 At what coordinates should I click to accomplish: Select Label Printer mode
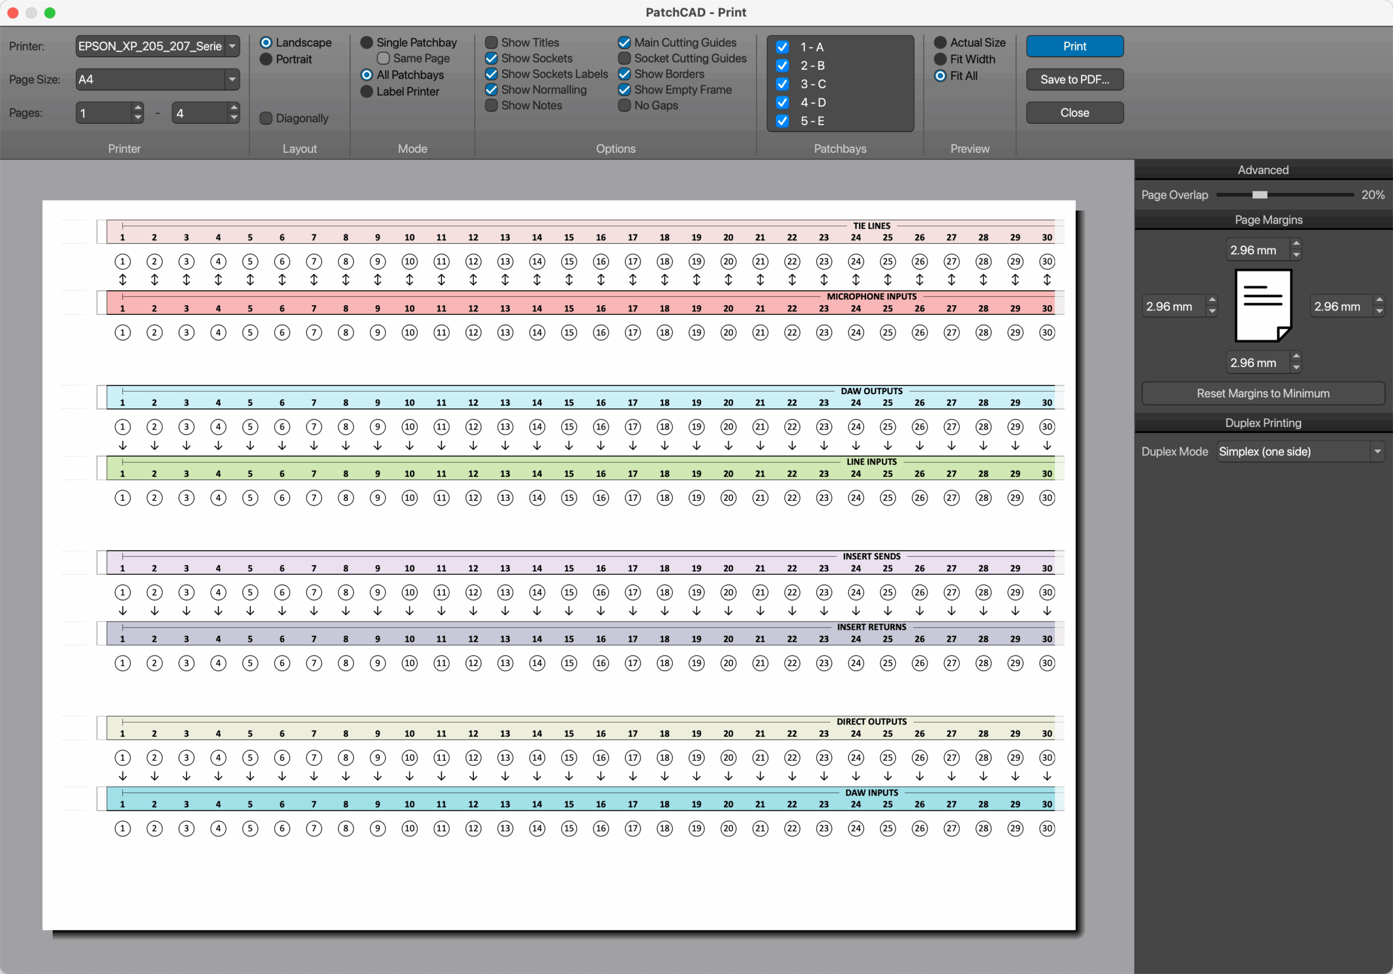click(x=366, y=91)
